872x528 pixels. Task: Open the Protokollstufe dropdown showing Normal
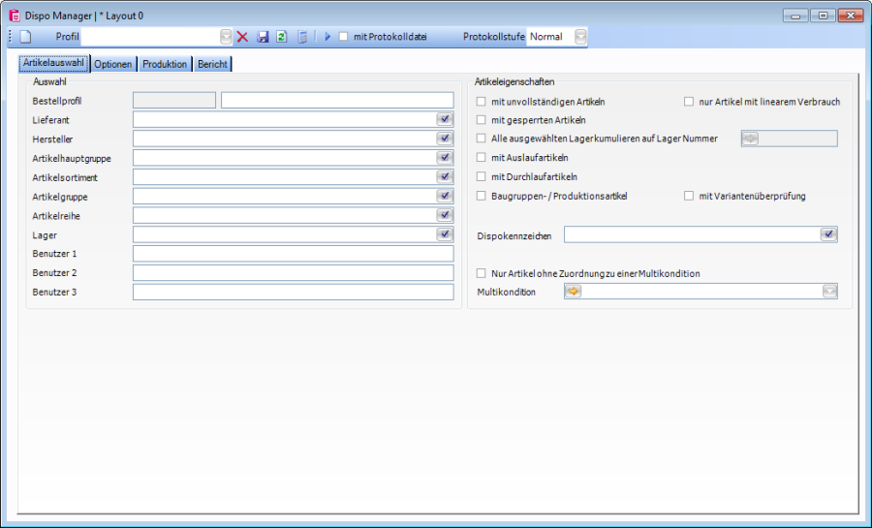point(580,37)
